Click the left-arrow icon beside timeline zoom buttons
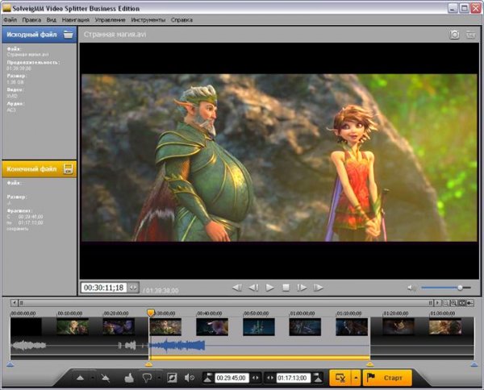The width and height of the screenshot is (484, 390). 469,303
